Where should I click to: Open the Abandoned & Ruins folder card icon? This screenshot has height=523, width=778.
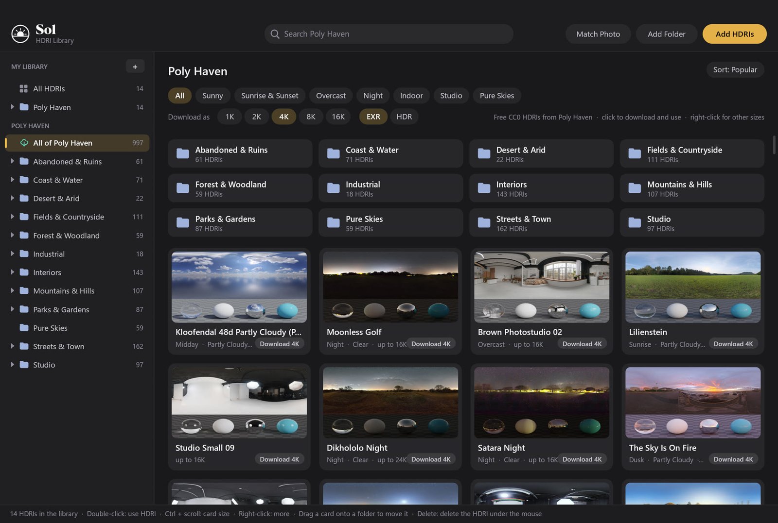point(183,153)
